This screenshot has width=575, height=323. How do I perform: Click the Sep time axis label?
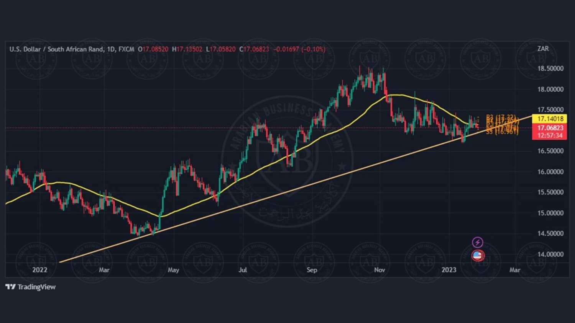coord(312,270)
